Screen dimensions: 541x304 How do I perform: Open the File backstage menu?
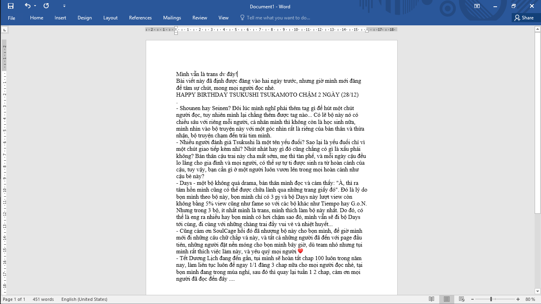[11, 18]
